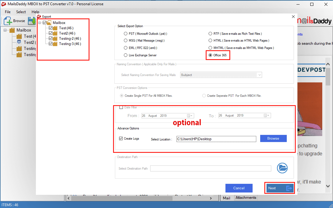Image resolution: width=333 pixels, height=208 pixels.
Task: Uncheck the Testing-3 (46) checkbox
Action: point(51,44)
